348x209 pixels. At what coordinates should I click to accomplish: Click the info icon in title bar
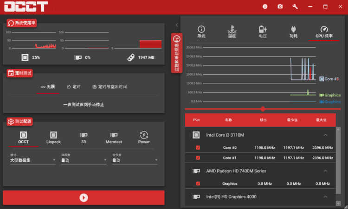[265, 6]
